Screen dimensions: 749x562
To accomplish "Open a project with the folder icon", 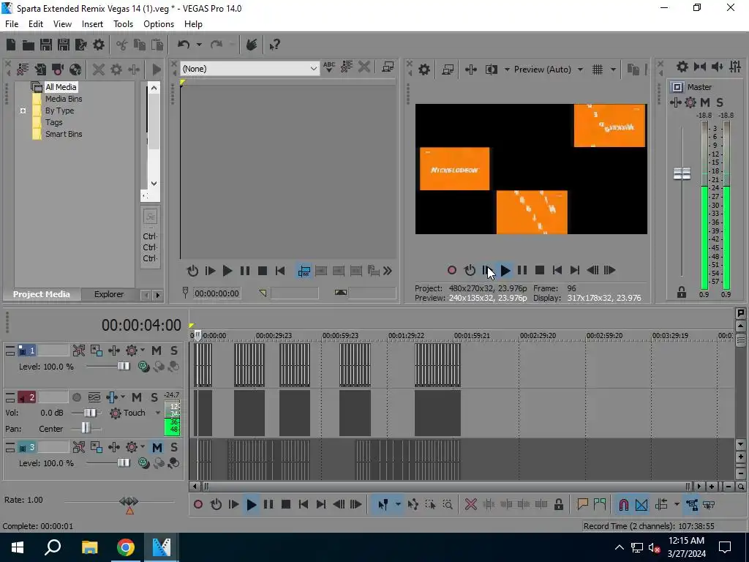I will (29, 45).
